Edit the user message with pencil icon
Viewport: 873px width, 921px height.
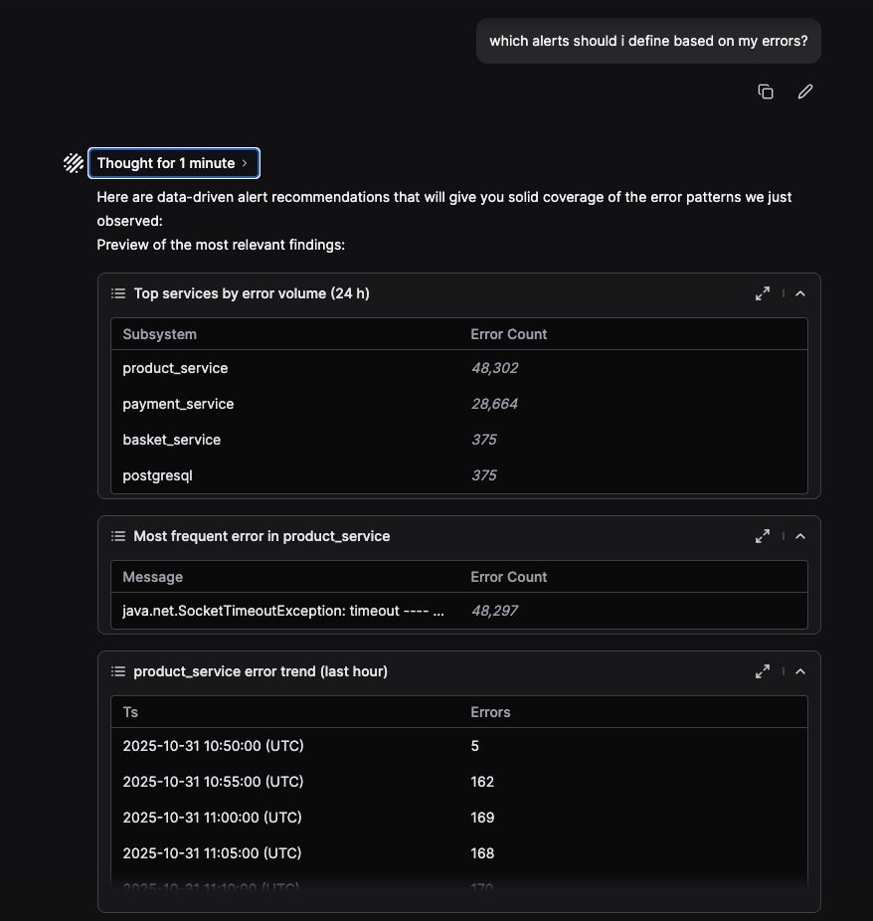point(805,92)
